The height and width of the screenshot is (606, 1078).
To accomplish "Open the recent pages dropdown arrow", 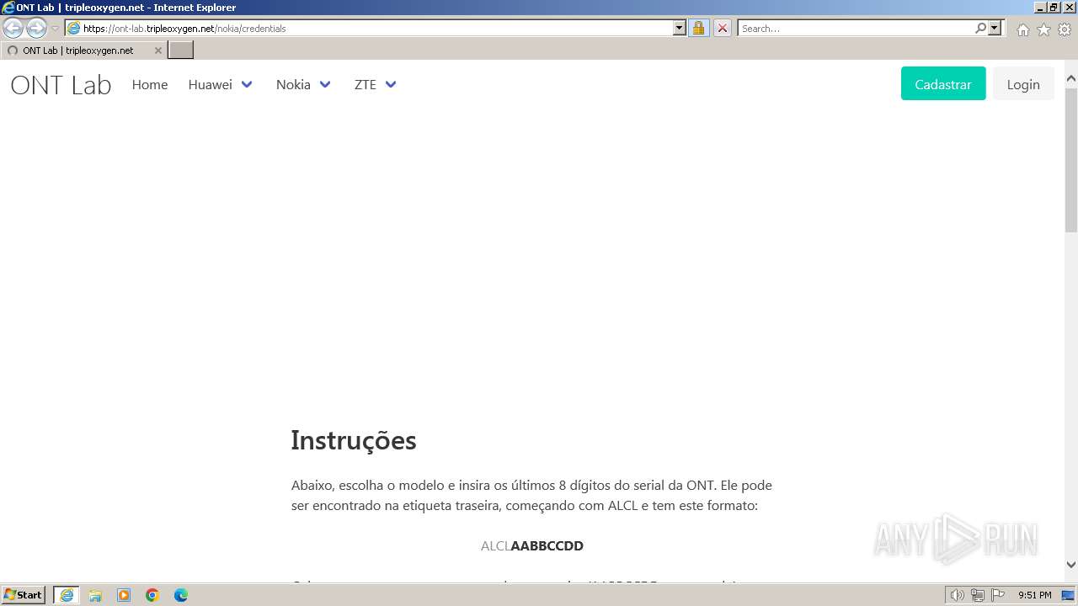I will click(x=56, y=29).
